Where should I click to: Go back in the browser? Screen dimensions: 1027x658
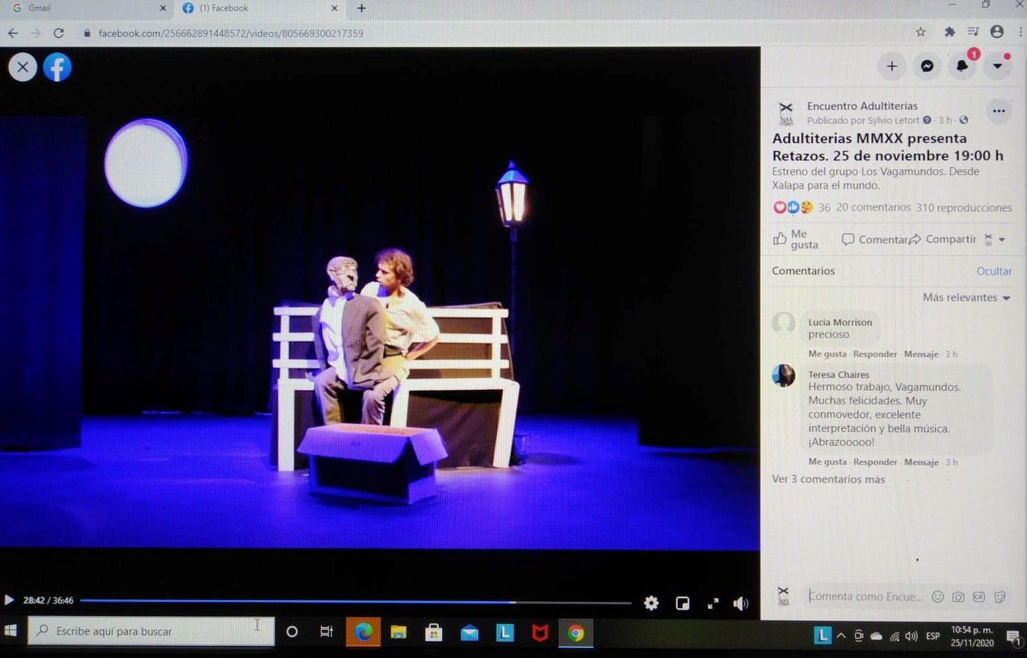pyautogui.click(x=13, y=33)
